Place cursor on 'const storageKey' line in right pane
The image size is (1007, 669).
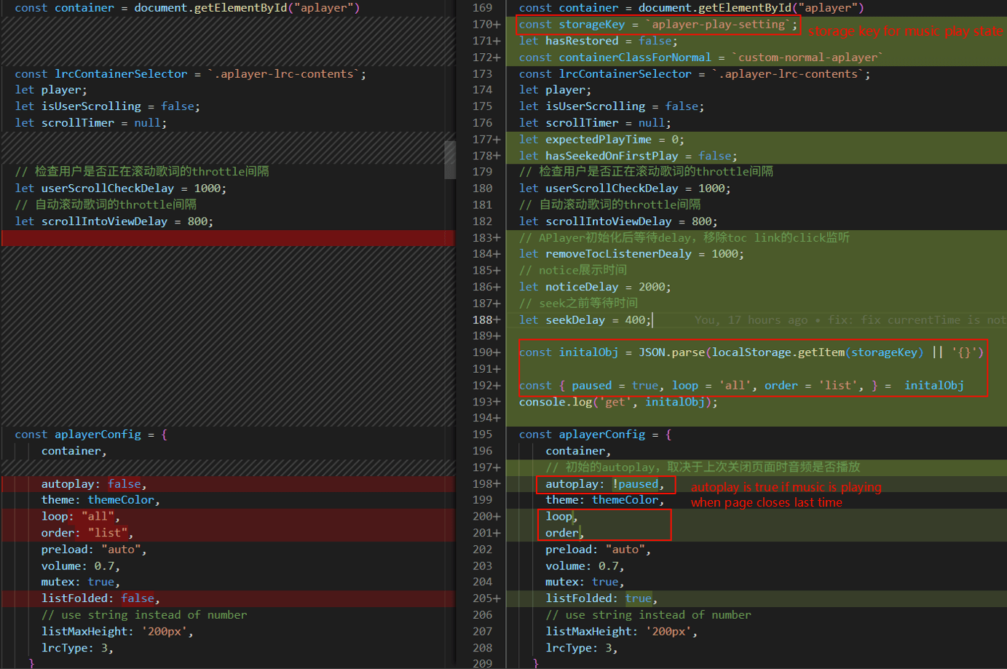point(658,24)
